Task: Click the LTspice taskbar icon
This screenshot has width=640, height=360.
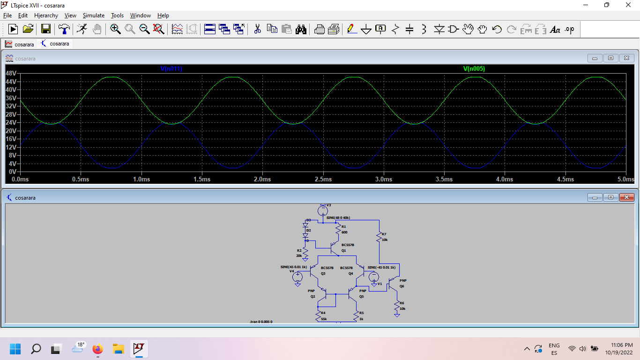Action: point(139,349)
